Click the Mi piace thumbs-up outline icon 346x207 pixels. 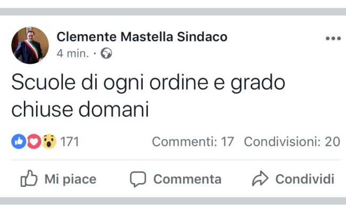click(x=29, y=178)
